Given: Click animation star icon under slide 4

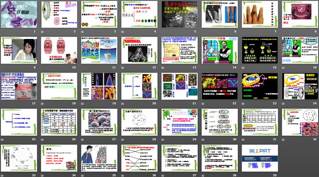Looking at the screenshot, I should (123, 32).
